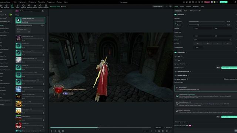Click the preview playback progress handle
The width and height of the screenshot is (237, 133).
[x=98, y=127]
